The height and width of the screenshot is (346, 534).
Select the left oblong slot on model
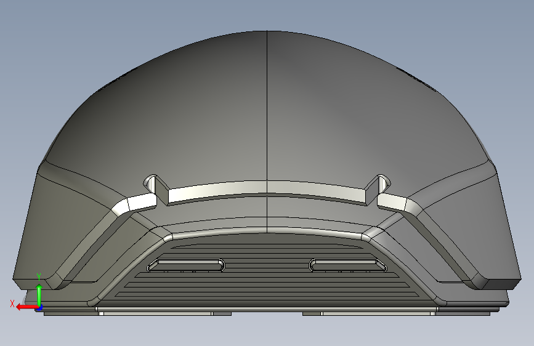coord(186,265)
